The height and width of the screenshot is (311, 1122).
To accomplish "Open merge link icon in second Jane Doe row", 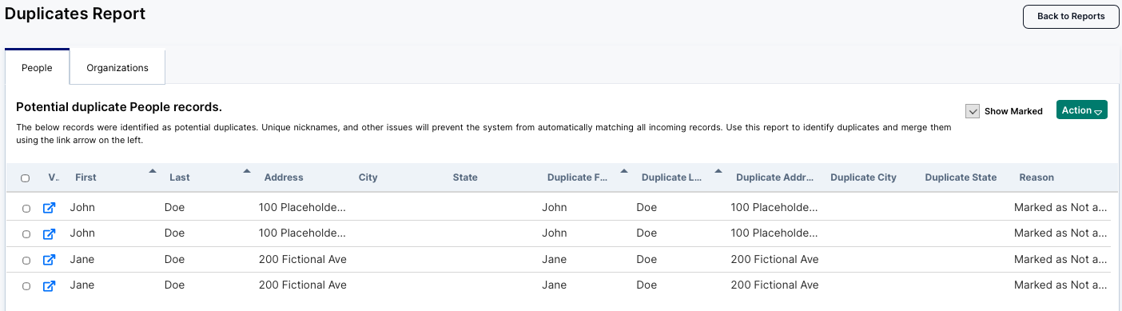I will [x=49, y=285].
